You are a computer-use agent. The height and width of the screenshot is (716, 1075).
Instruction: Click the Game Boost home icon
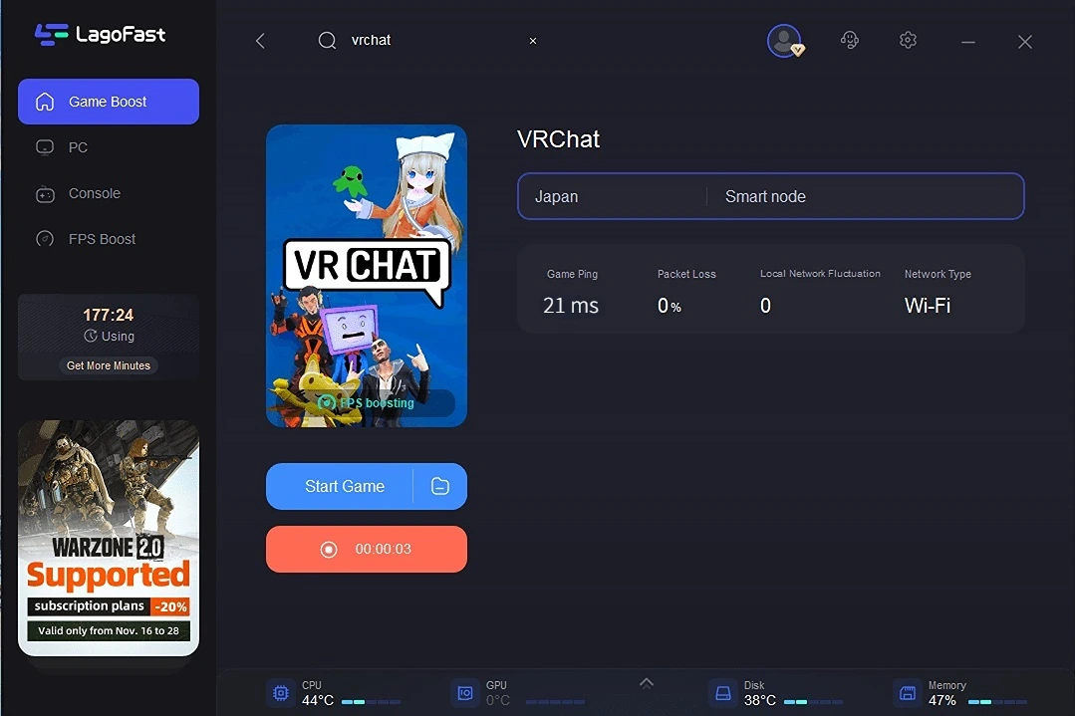point(45,102)
